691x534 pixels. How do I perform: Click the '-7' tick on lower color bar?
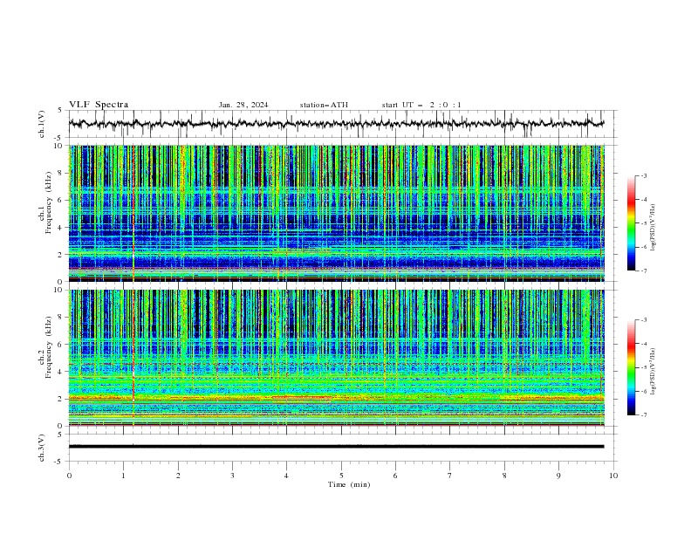pyautogui.click(x=644, y=415)
